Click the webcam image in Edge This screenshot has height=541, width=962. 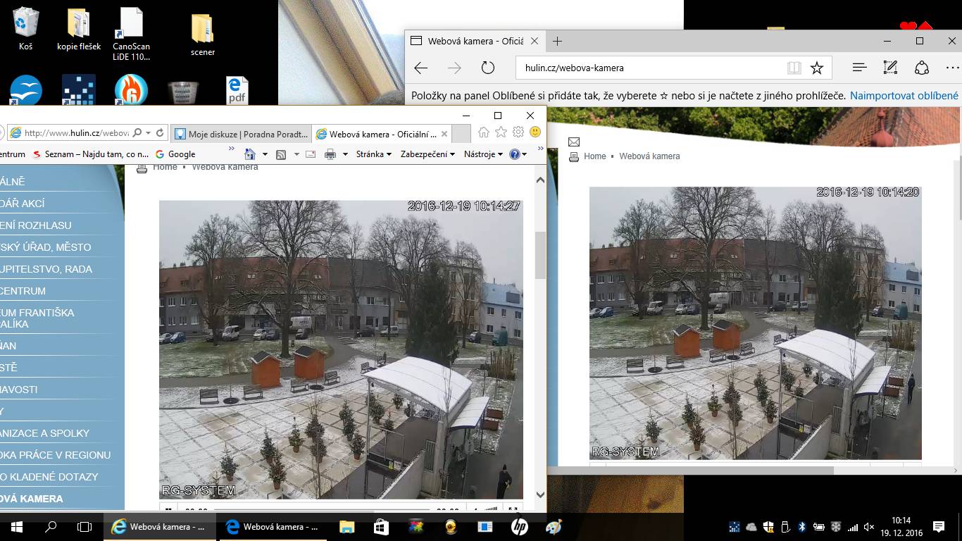(x=755, y=323)
